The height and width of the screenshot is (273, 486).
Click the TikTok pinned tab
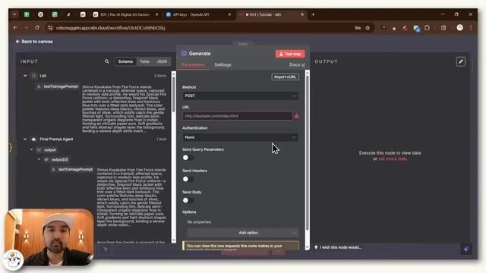(68, 14)
